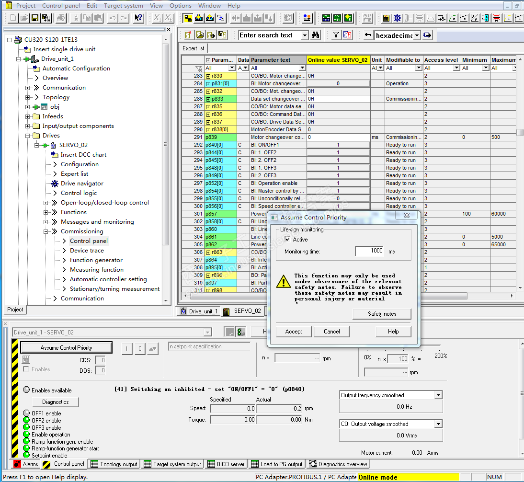Click the Undo arrow toolbar icon
524x482 pixels.
click(x=112, y=18)
